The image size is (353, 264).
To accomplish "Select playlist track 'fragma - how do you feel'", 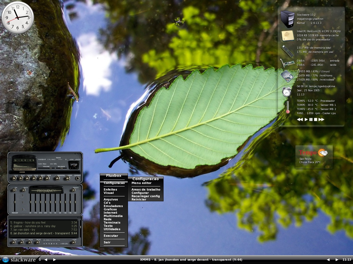I will coord(44,223).
